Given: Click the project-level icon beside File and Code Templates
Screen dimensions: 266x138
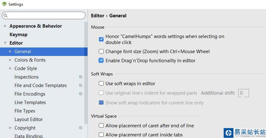Looking at the screenshot, I should pyautogui.click(x=81, y=86).
